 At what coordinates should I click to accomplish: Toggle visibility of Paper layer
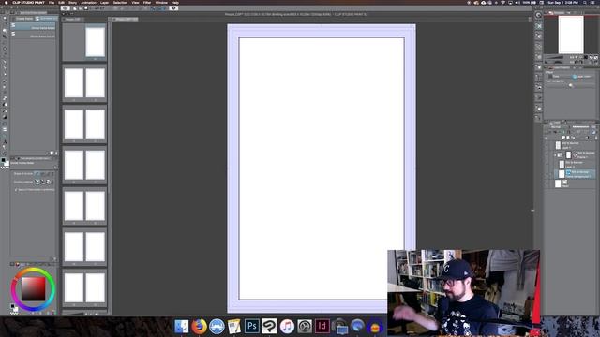pyautogui.click(x=547, y=183)
